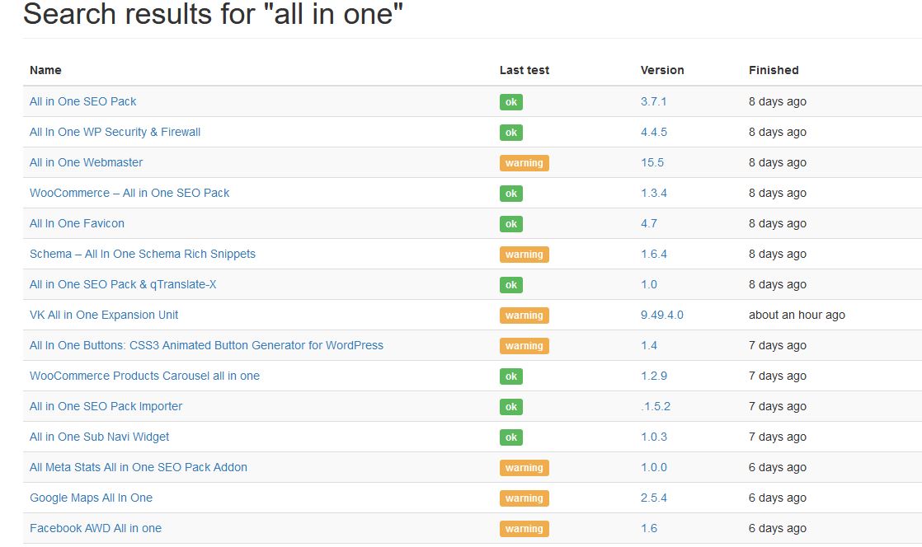The height and width of the screenshot is (547, 922).
Task: Open version .1.5.2 link
Action: tap(656, 407)
